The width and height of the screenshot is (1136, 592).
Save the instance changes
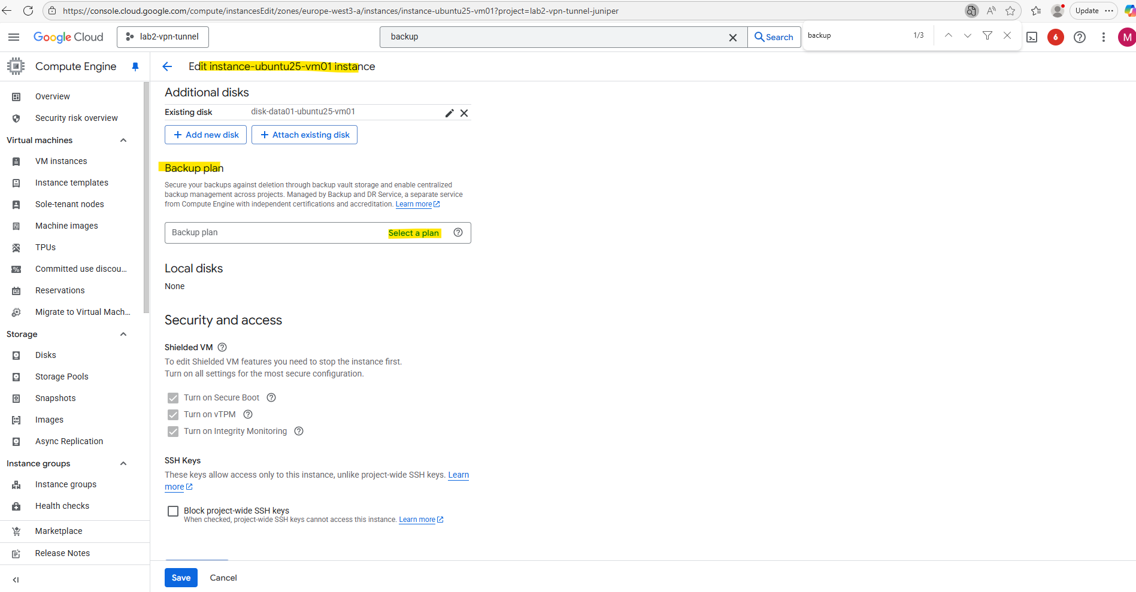pyautogui.click(x=181, y=578)
